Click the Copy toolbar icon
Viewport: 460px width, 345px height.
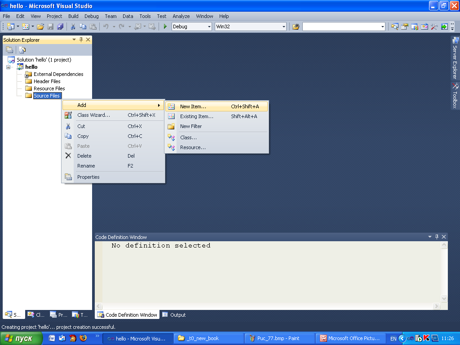tap(83, 27)
